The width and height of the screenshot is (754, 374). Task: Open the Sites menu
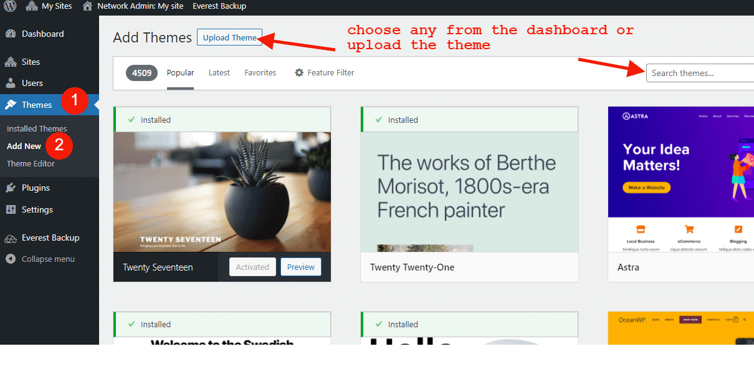[31, 62]
